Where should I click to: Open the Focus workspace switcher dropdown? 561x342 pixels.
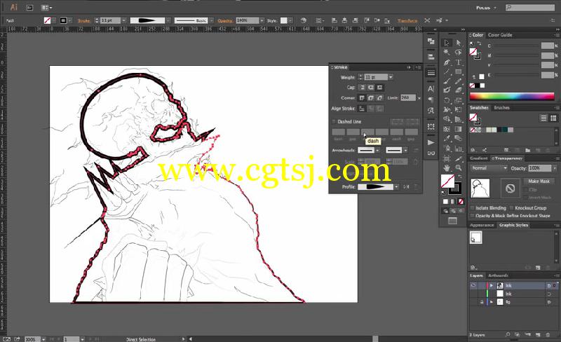pos(486,8)
